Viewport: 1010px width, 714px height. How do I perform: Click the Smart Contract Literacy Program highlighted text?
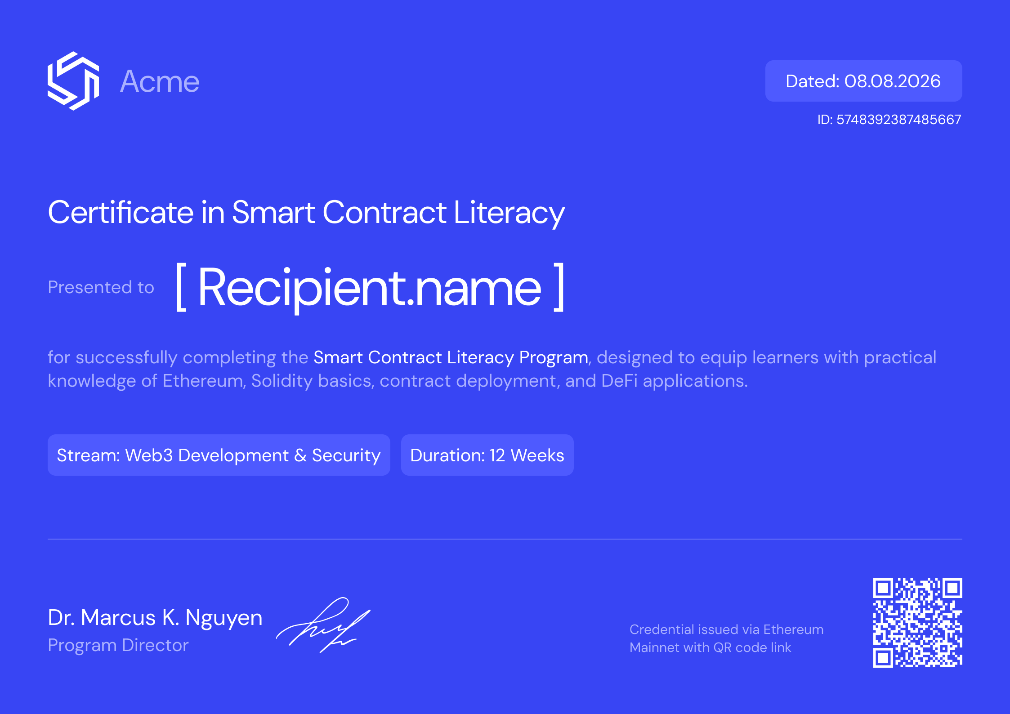pyautogui.click(x=450, y=357)
